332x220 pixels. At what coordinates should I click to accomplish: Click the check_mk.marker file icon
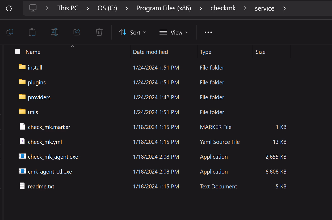[x=22, y=126]
